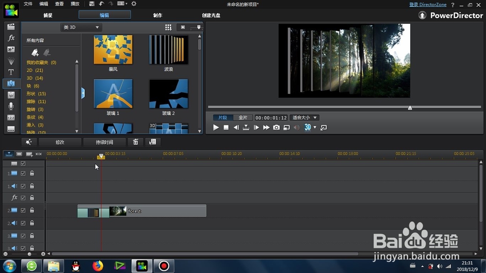Open more functions menu icon beside trash

[x=153, y=142]
